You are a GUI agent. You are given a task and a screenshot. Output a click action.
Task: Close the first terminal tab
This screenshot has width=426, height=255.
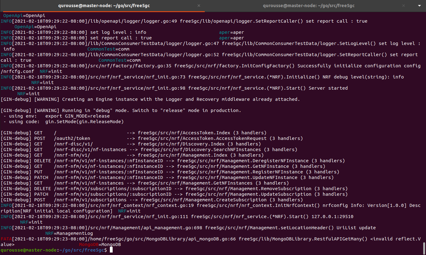coord(199,6)
